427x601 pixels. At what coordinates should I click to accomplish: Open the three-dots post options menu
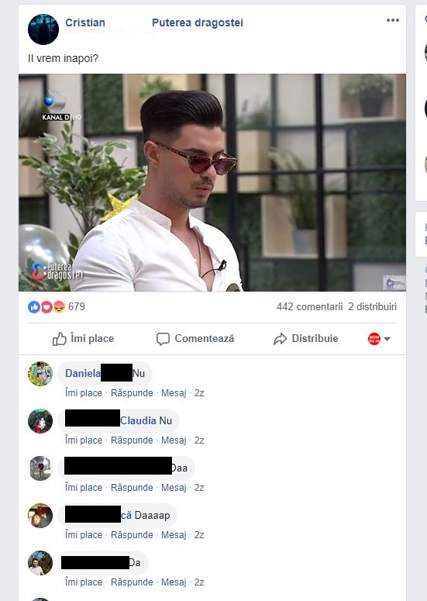393,20
